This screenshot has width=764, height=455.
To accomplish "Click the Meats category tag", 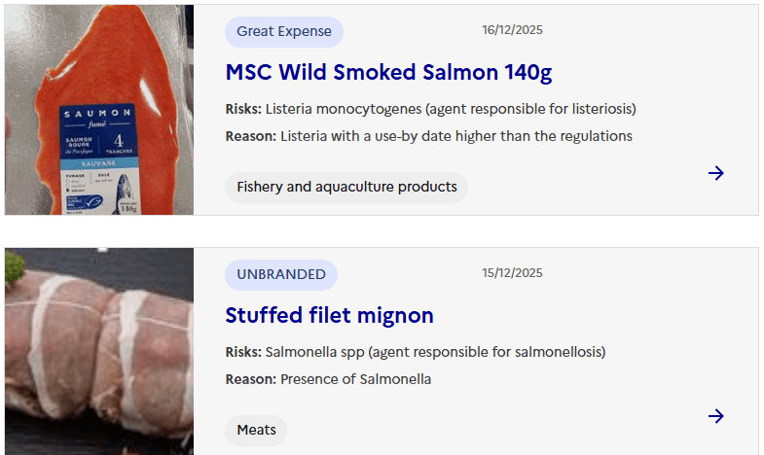I will (256, 430).
